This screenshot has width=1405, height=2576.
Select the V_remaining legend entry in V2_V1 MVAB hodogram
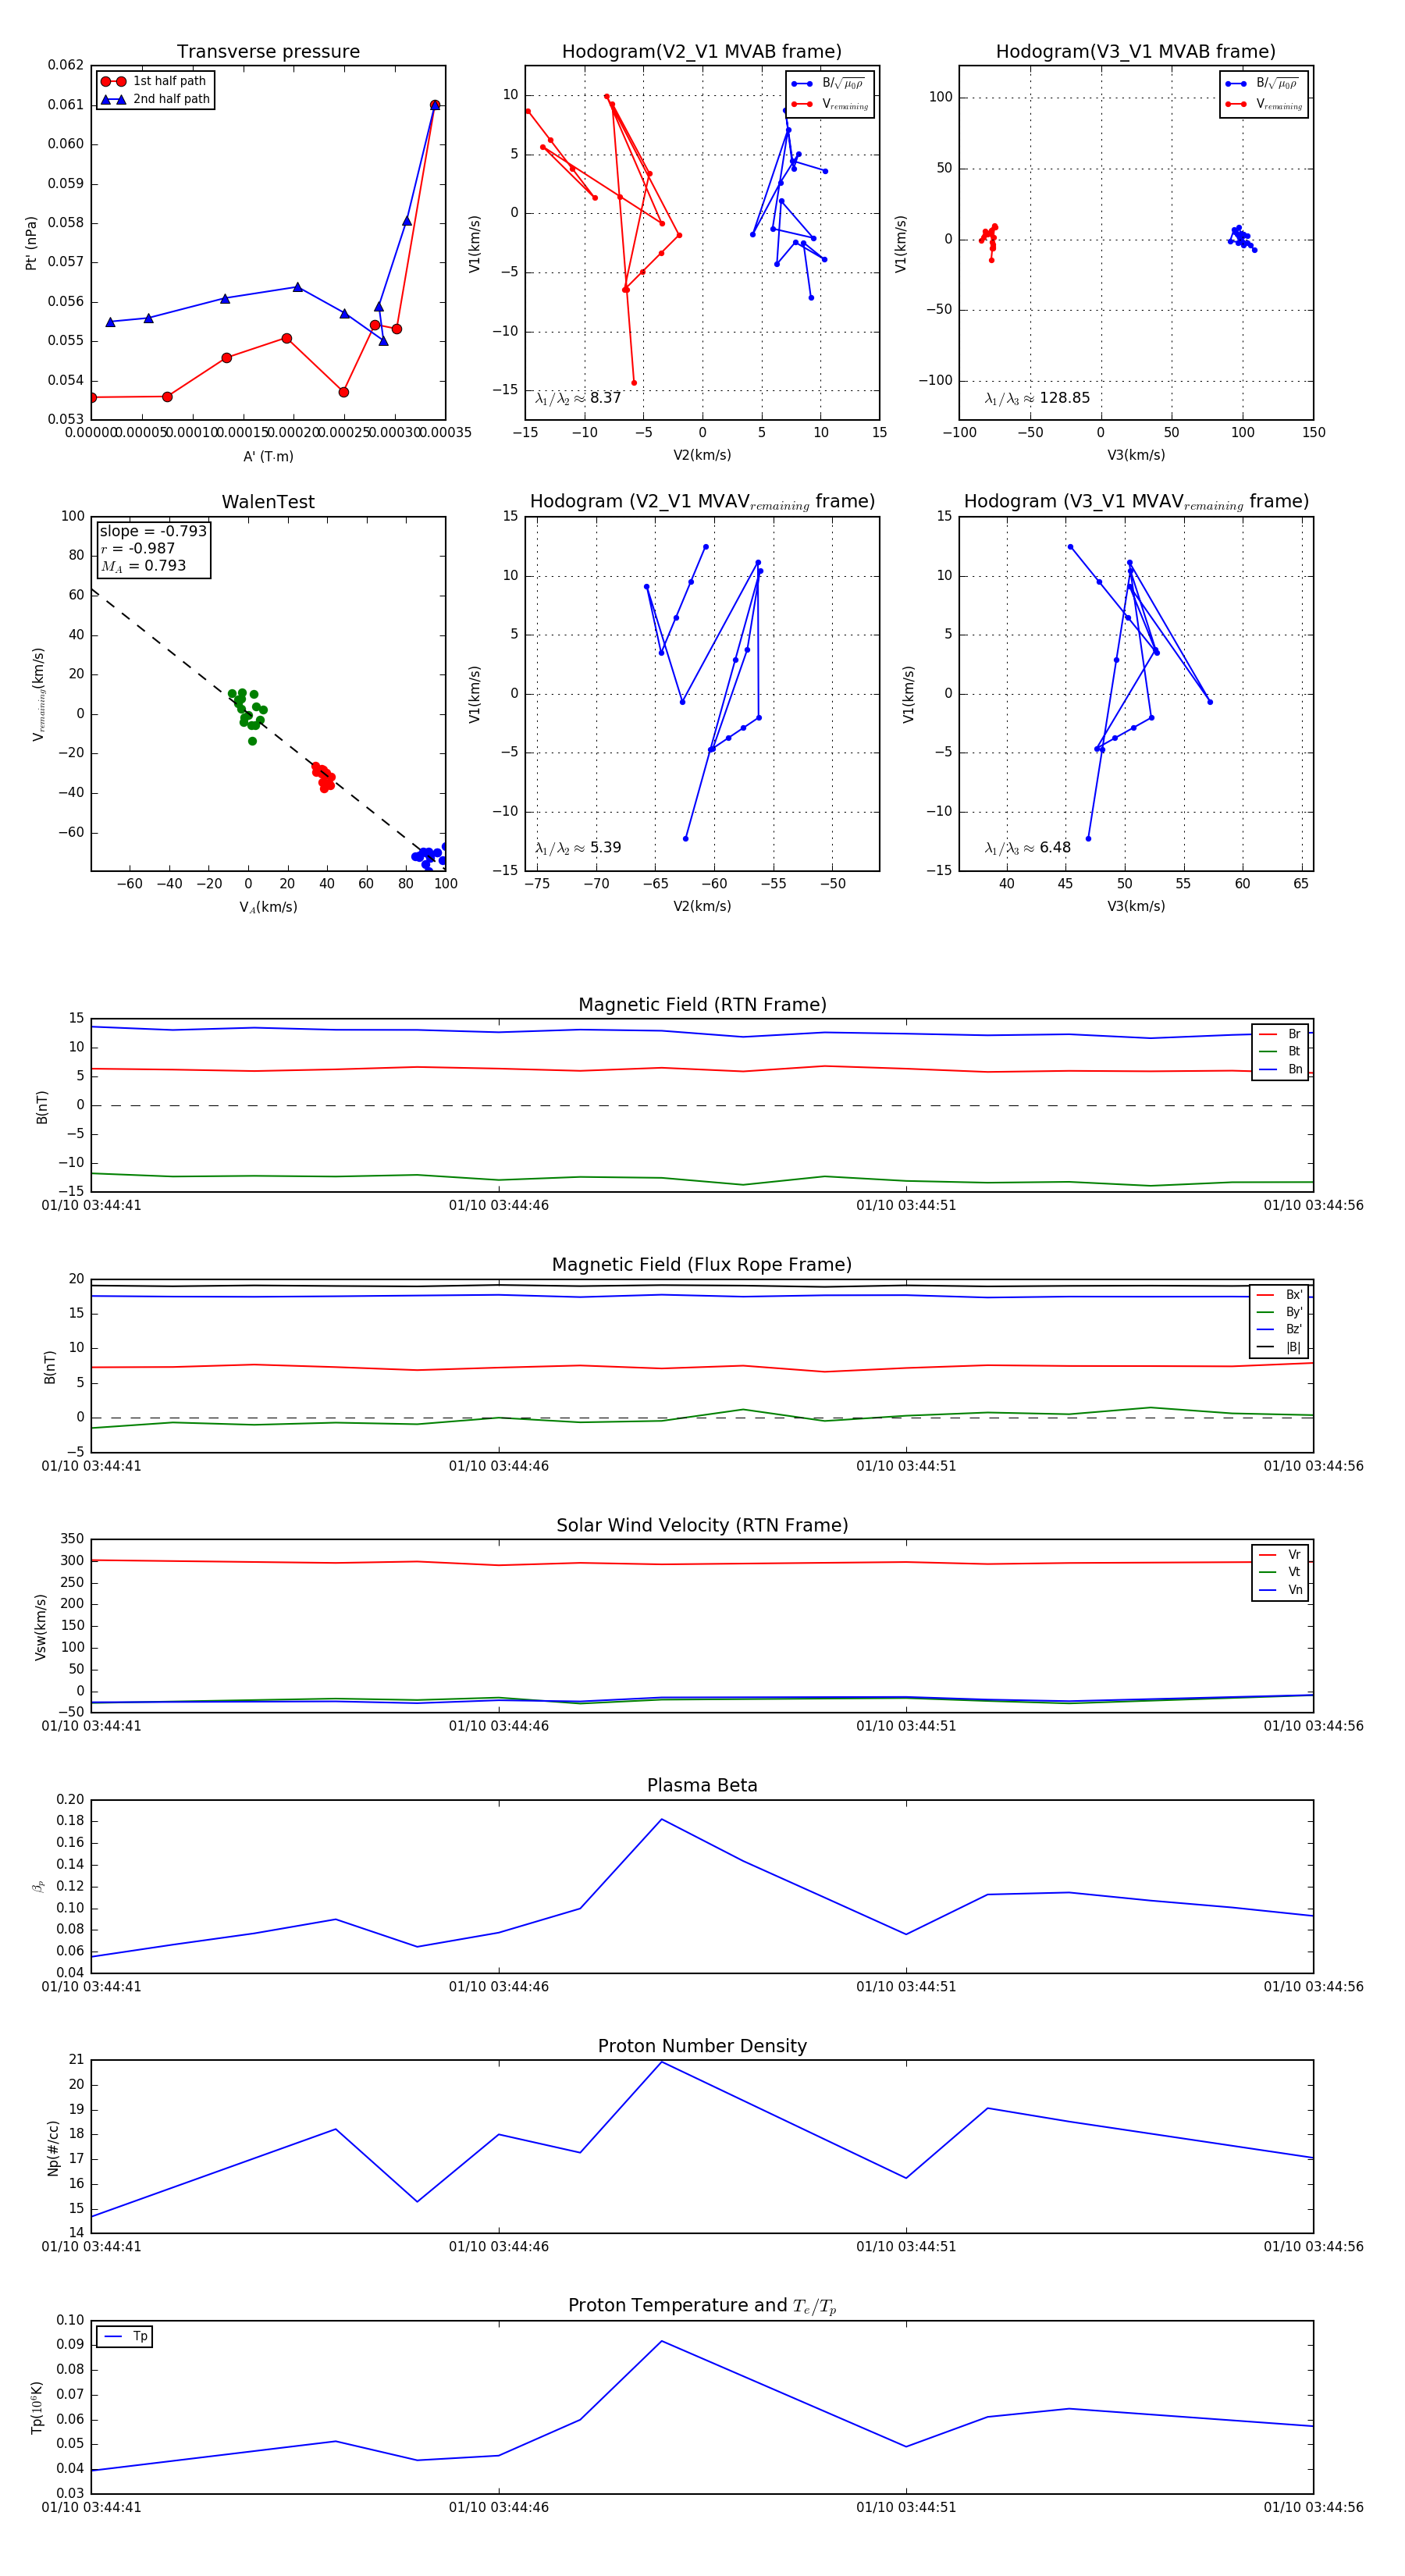830,104
